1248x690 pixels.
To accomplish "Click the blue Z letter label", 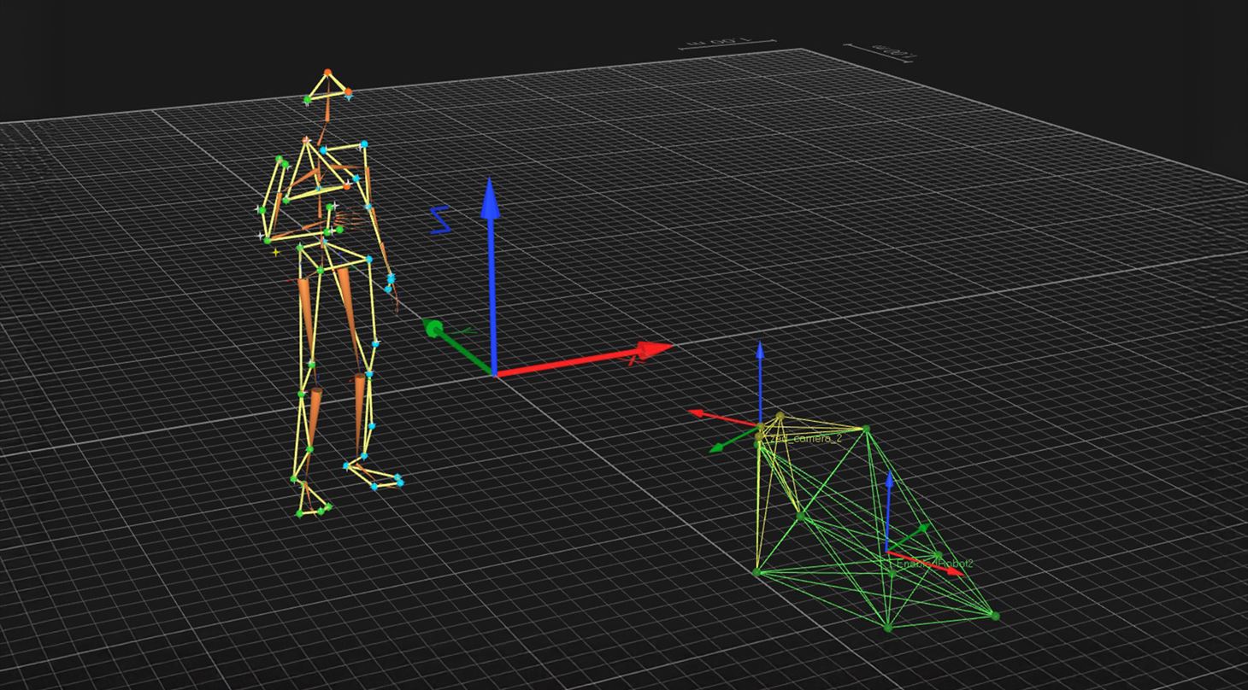I will (x=439, y=219).
